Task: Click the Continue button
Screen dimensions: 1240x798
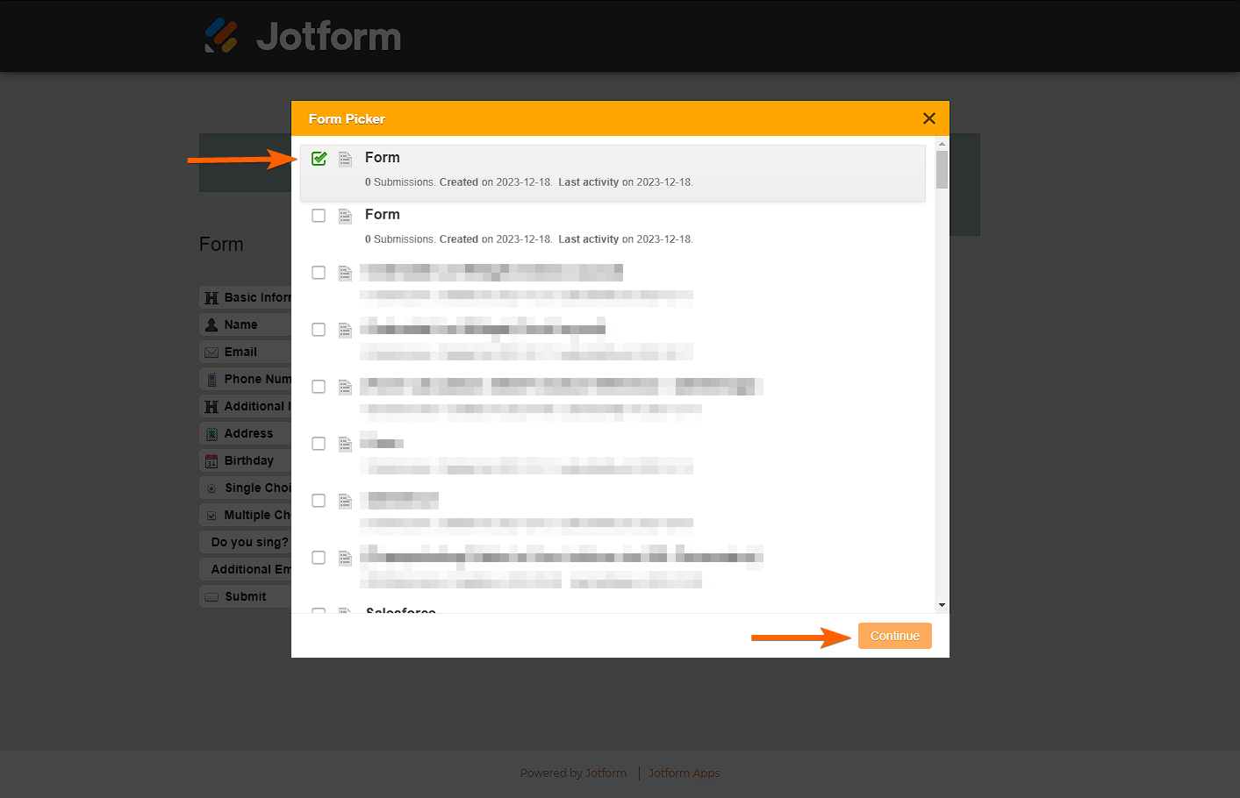Action: [x=895, y=636]
